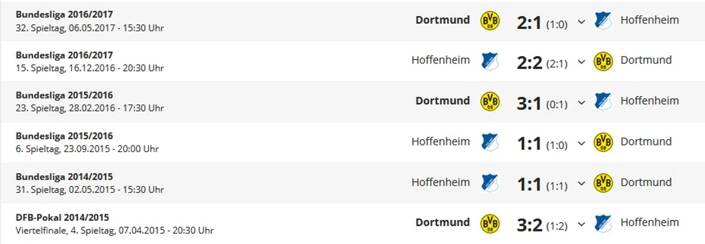Expand details of 3:1 match on 28.02.2016

[x=581, y=103]
